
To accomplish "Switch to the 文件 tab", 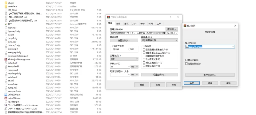I will (x=134, y=24).
